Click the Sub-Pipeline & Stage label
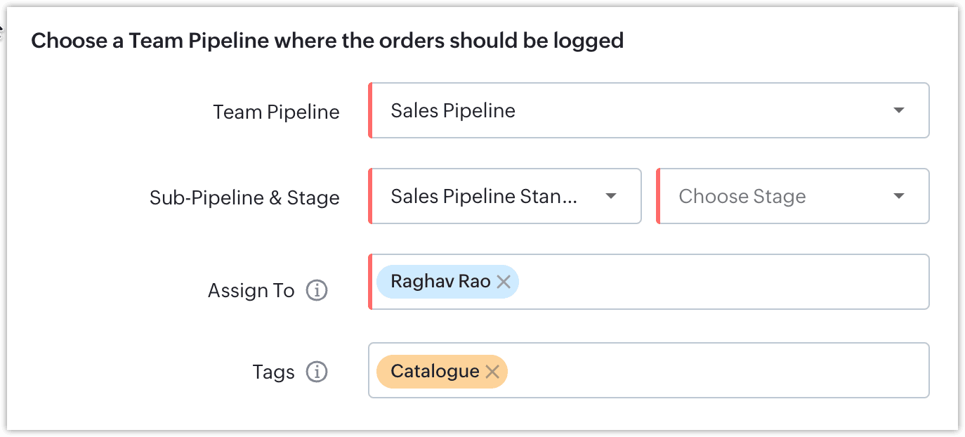Screen dimensions: 965x437 [x=244, y=197]
